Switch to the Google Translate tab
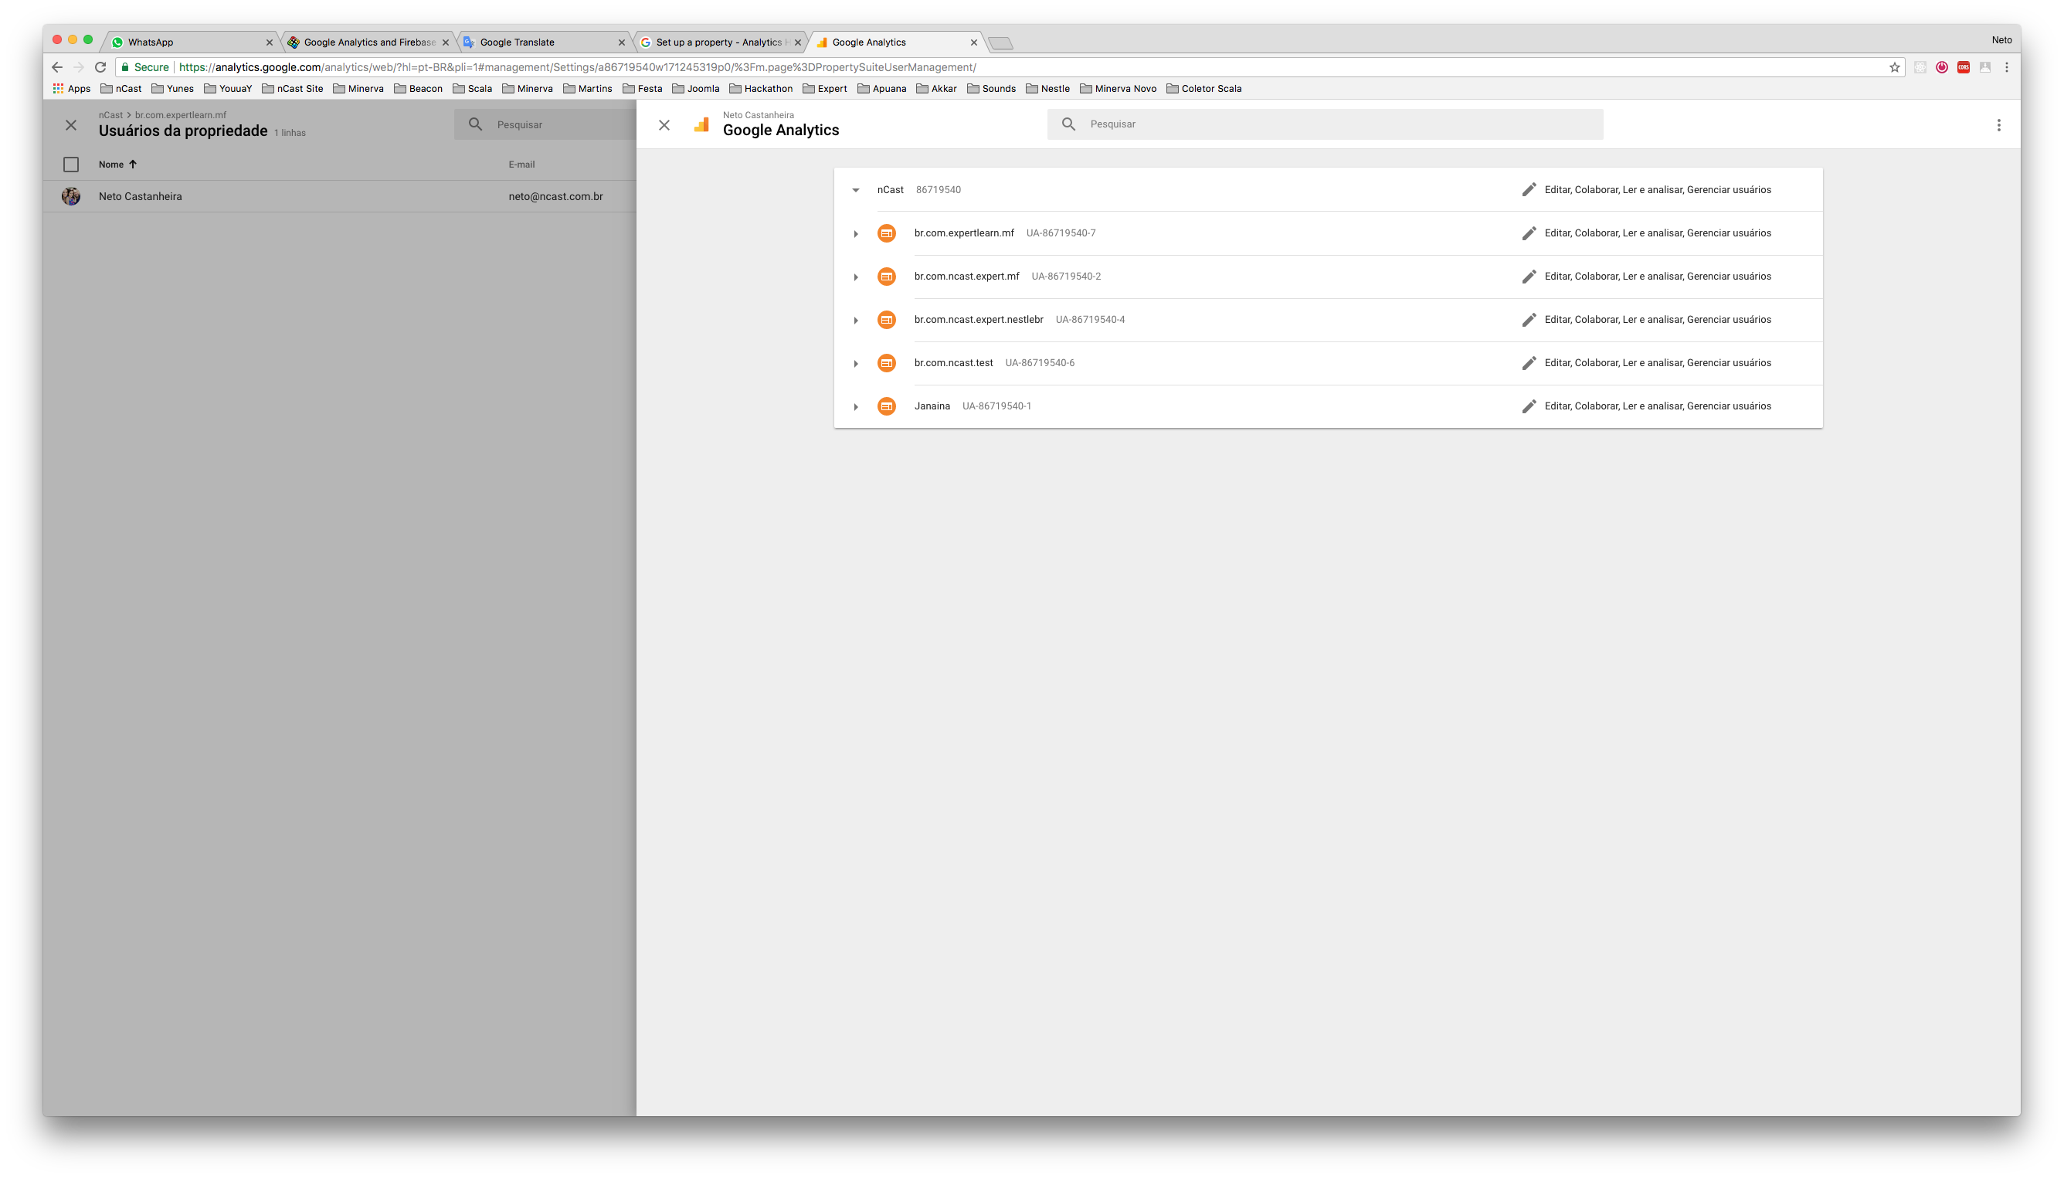2064x1178 pixels. click(544, 42)
